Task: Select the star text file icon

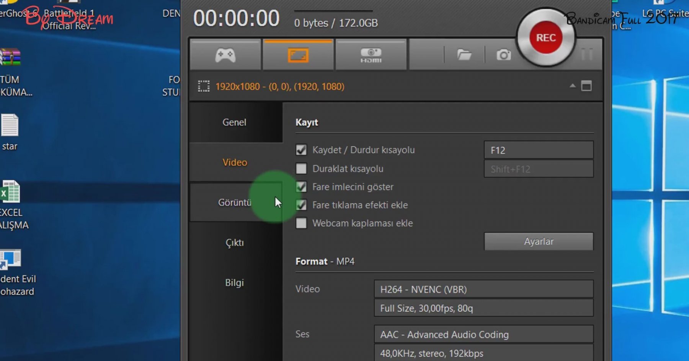Action: [10, 125]
